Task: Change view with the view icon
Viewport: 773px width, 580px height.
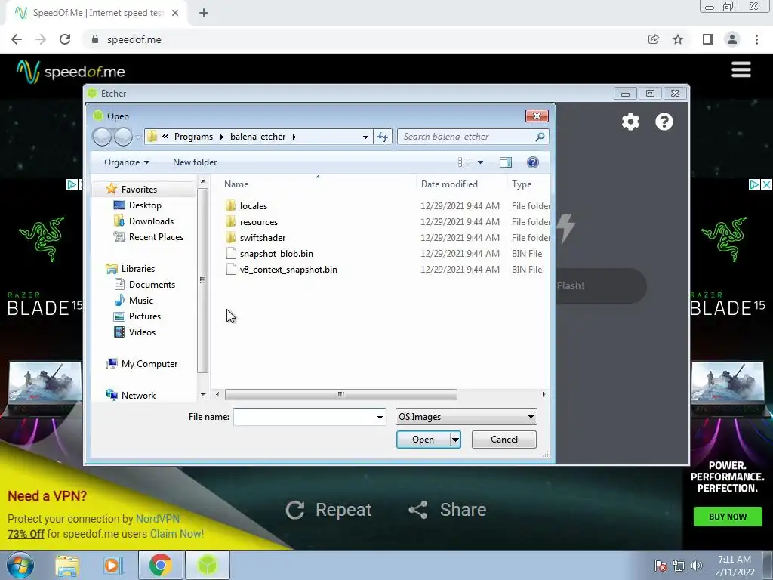Action: [x=464, y=162]
